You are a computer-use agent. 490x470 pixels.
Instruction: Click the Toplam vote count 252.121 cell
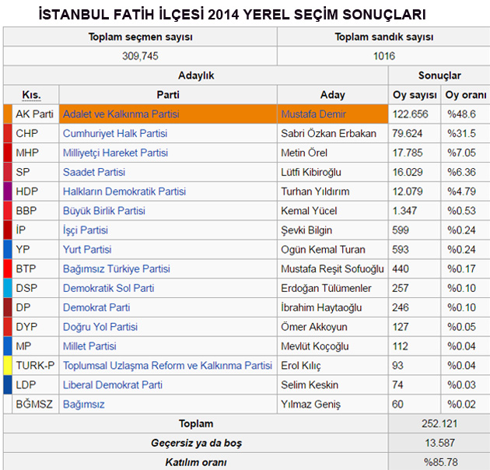pos(439,424)
